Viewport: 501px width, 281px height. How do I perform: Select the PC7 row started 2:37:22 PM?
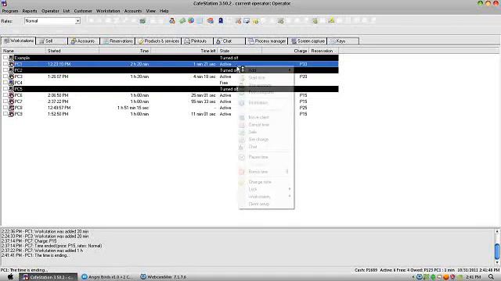(170, 101)
